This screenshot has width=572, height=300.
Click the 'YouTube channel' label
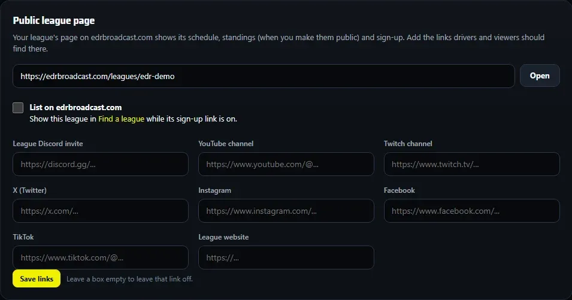click(x=226, y=144)
